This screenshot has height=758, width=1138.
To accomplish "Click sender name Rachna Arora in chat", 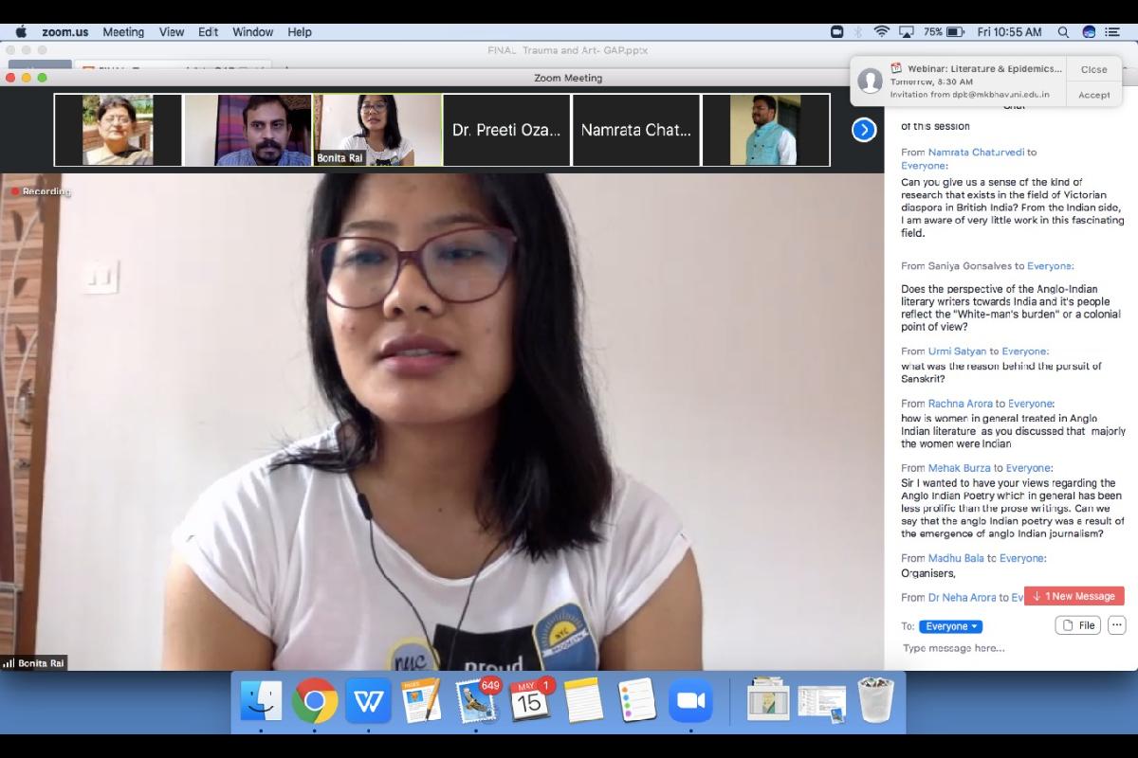I will tap(961, 404).
